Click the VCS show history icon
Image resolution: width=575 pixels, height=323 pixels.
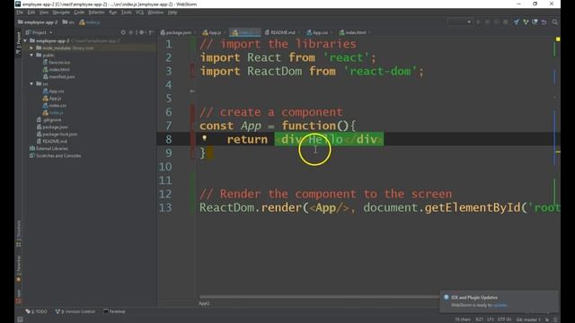coord(535,22)
